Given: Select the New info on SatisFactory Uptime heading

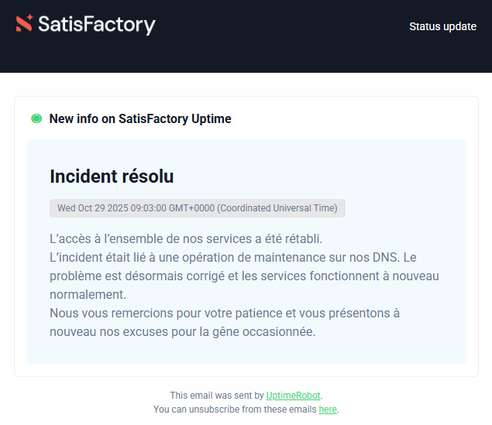Looking at the screenshot, I should coord(140,118).
